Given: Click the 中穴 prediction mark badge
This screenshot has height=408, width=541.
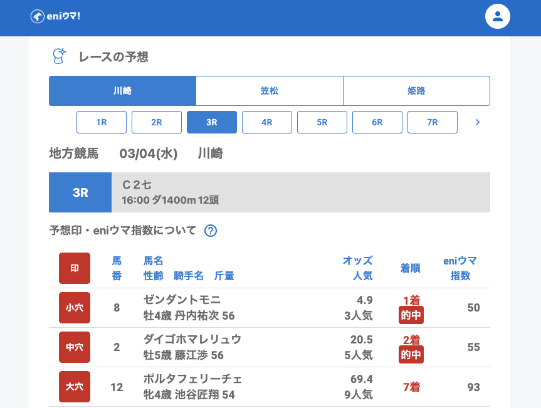Looking at the screenshot, I should (75, 347).
